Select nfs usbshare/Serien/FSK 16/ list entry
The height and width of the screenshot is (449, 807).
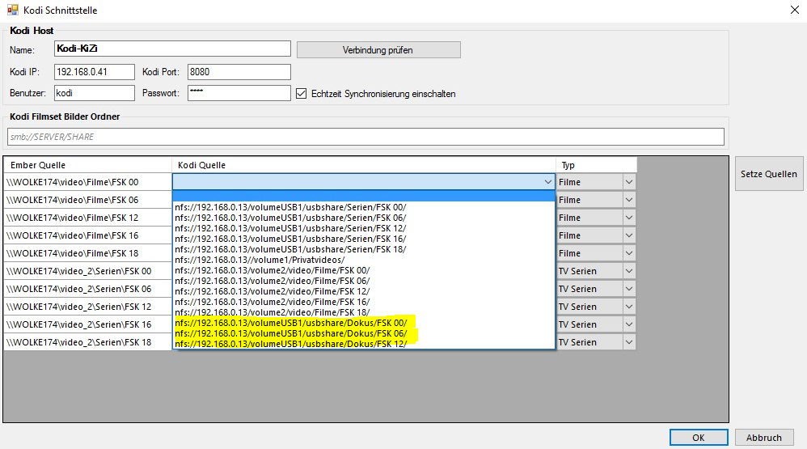(x=364, y=239)
